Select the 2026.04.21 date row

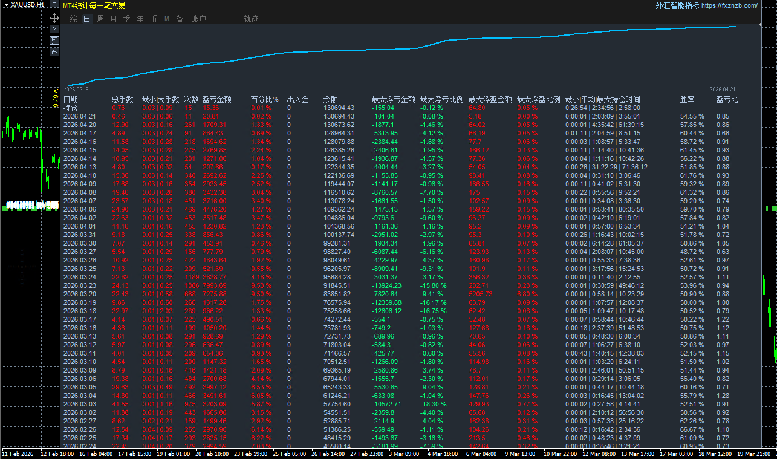[x=80, y=116]
